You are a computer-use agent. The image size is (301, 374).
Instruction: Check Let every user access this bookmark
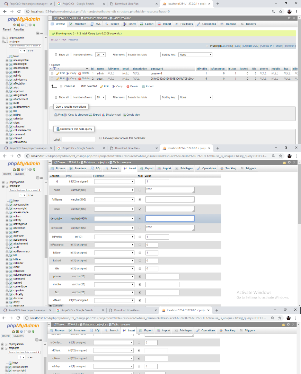pos(100,138)
